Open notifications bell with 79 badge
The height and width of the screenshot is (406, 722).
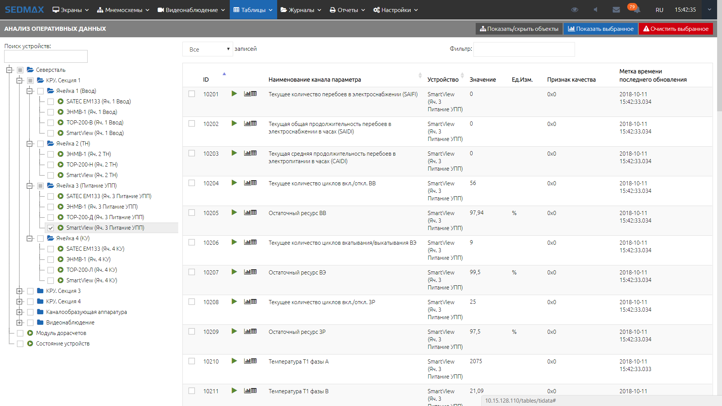(x=636, y=10)
